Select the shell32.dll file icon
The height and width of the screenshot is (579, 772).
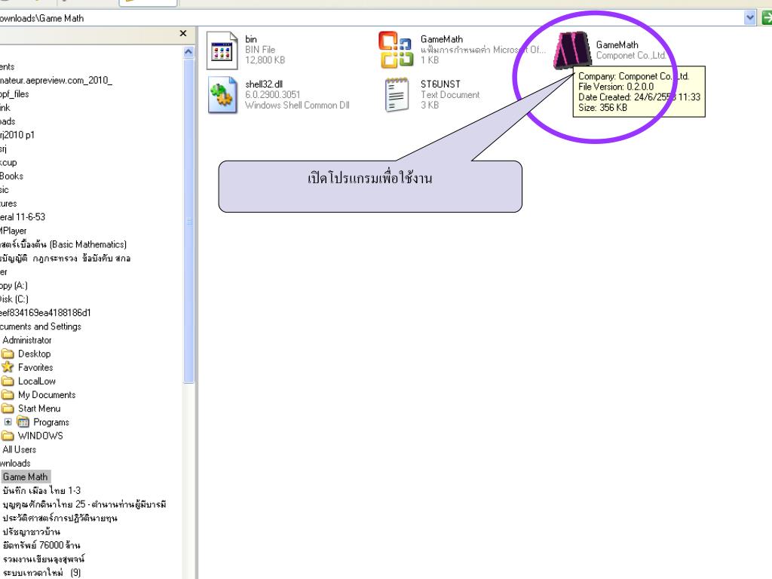pos(222,95)
